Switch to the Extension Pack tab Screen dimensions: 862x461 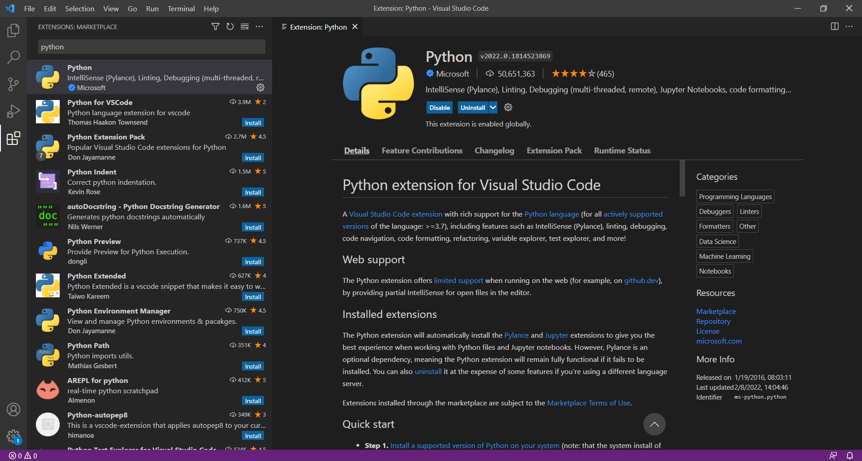pos(554,151)
